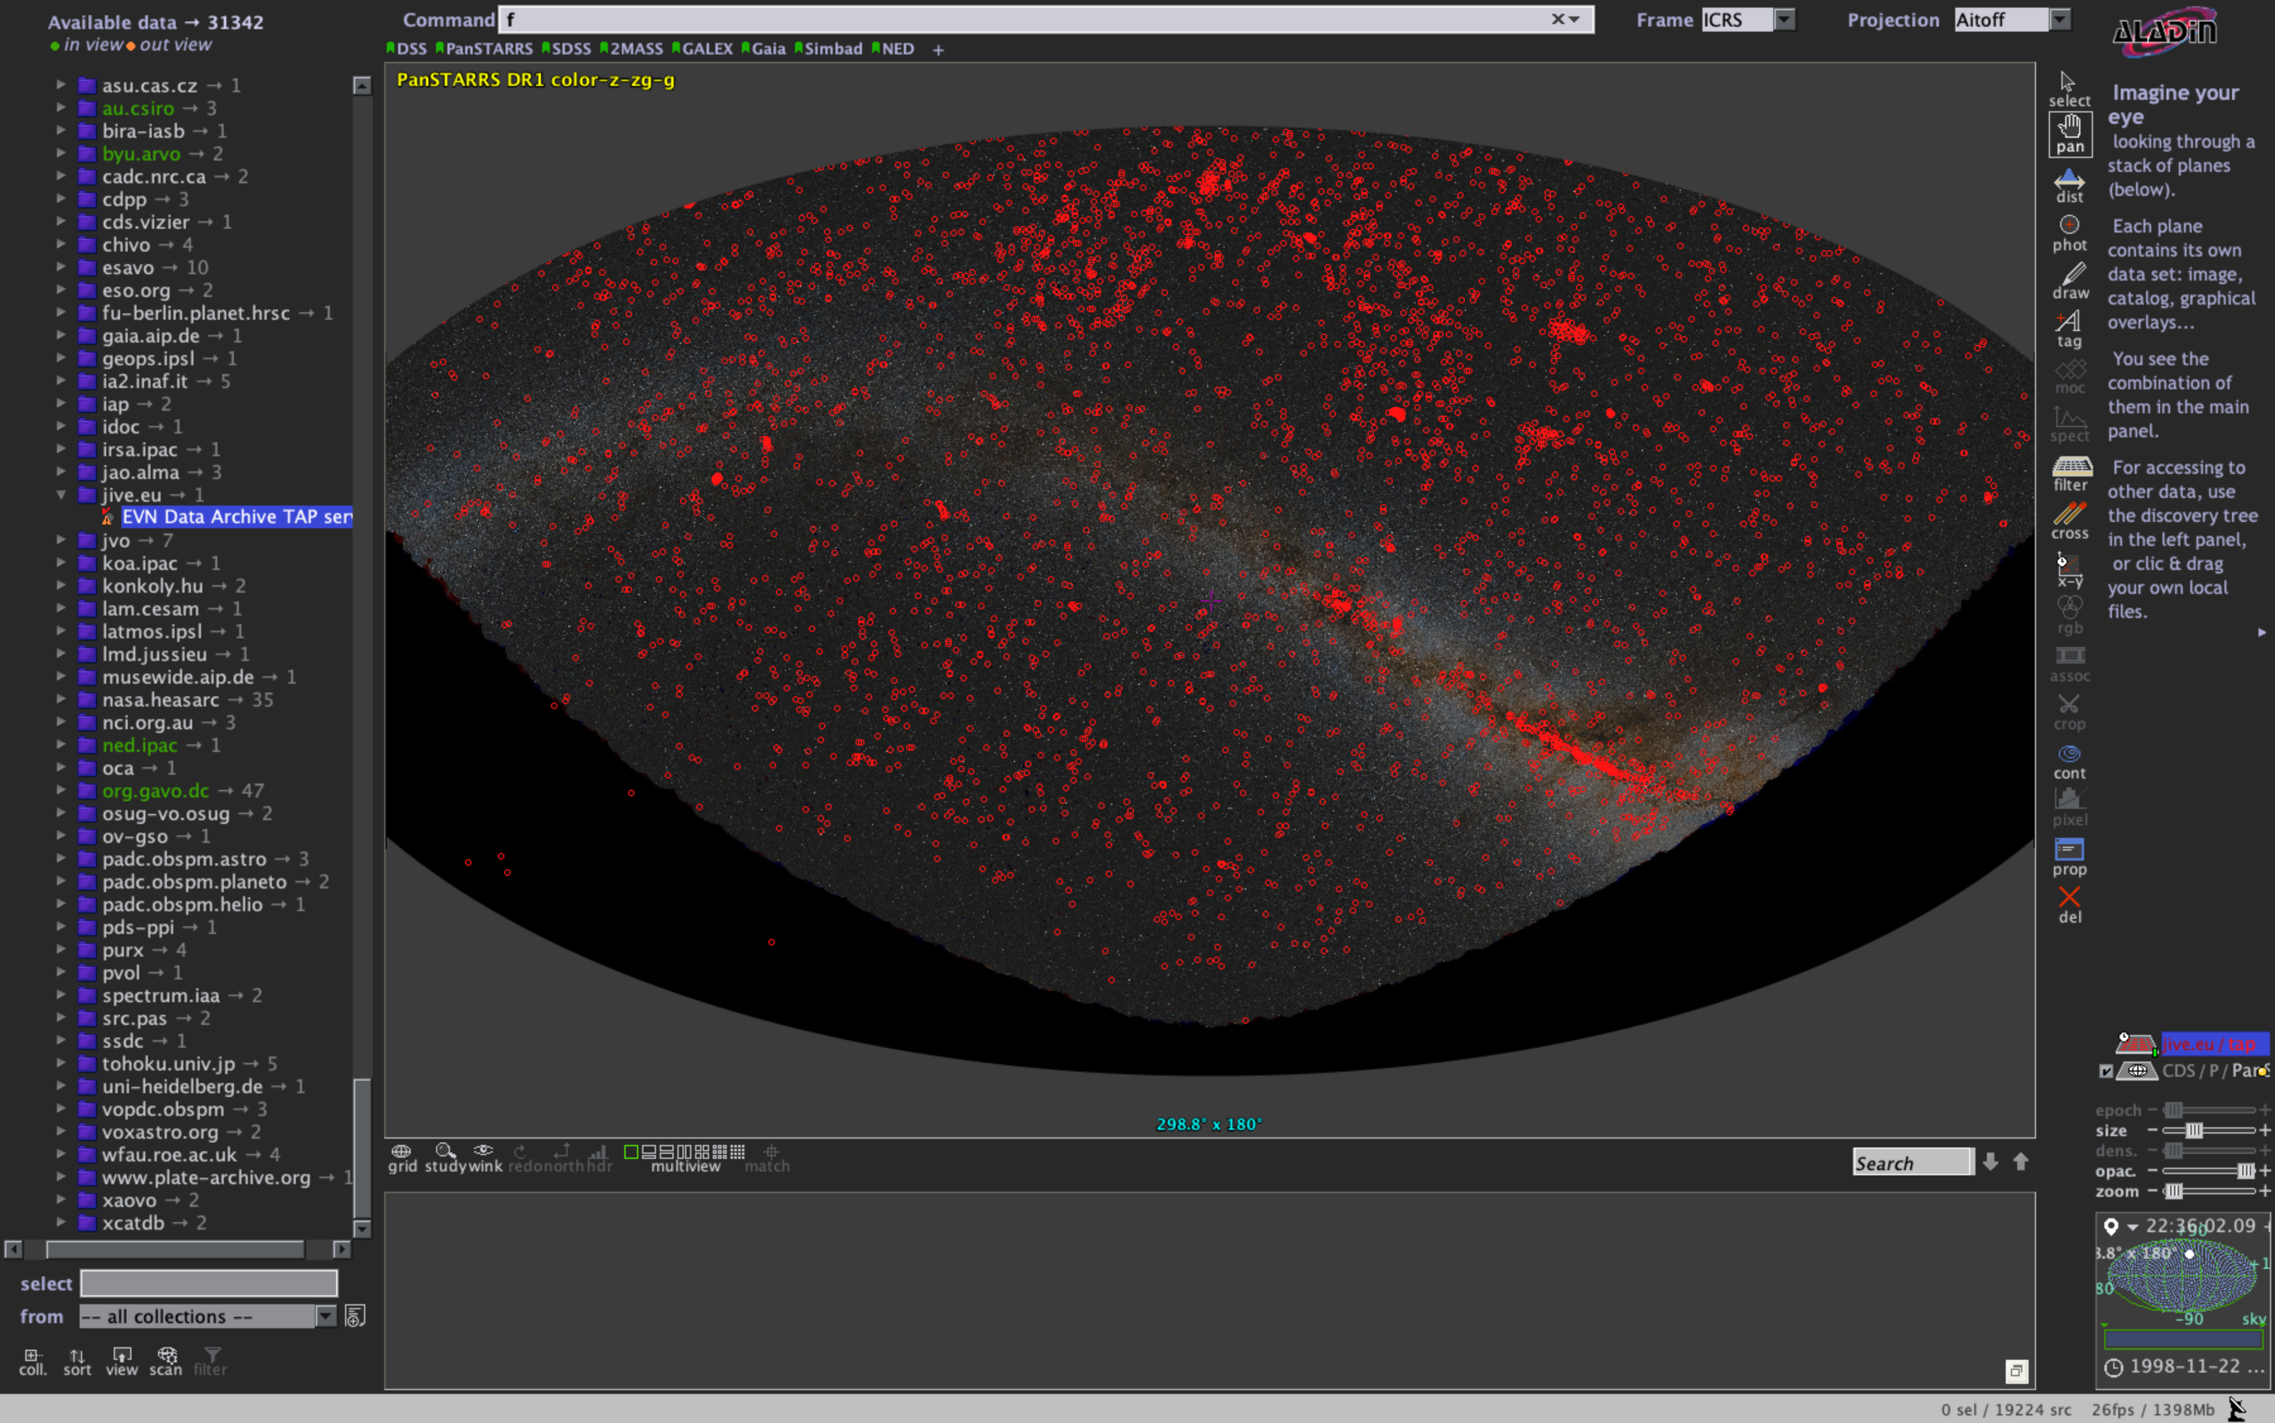
Task: Load the DSS bookmark
Action: coord(406,49)
